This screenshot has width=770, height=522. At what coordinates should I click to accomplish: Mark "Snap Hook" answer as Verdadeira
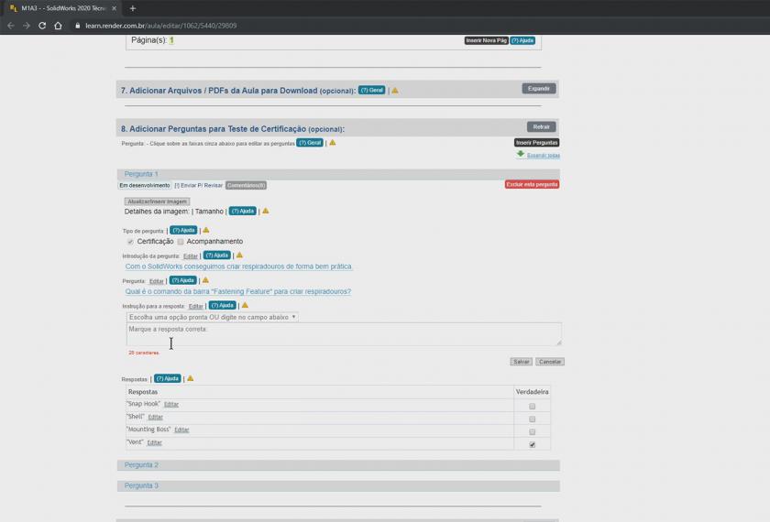[532, 405]
